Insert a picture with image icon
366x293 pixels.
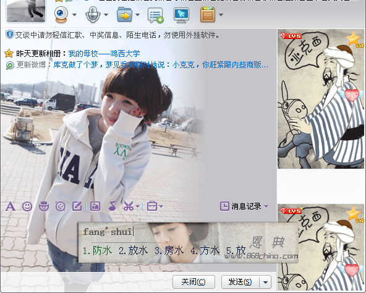pos(95,206)
